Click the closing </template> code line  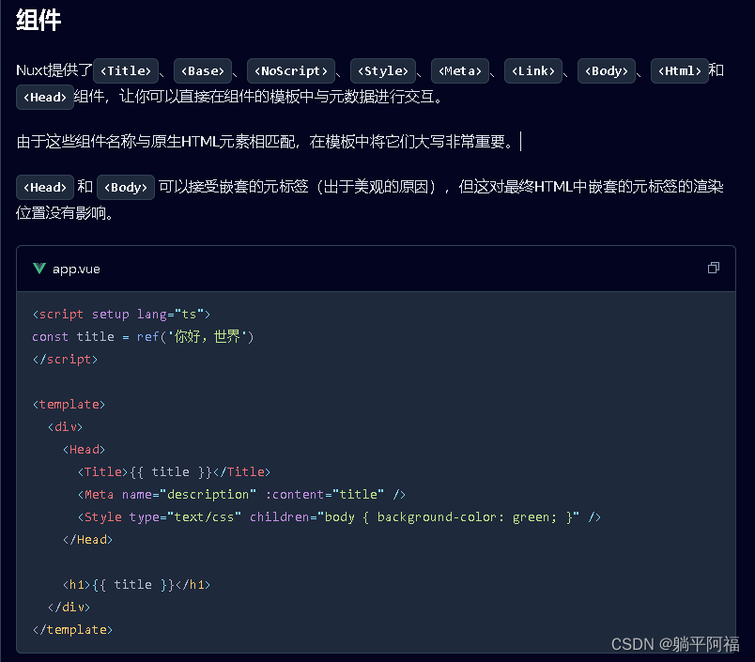[72, 630]
